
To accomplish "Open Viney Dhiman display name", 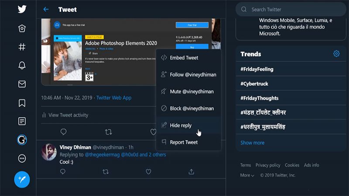I will [x=75, y=147].
